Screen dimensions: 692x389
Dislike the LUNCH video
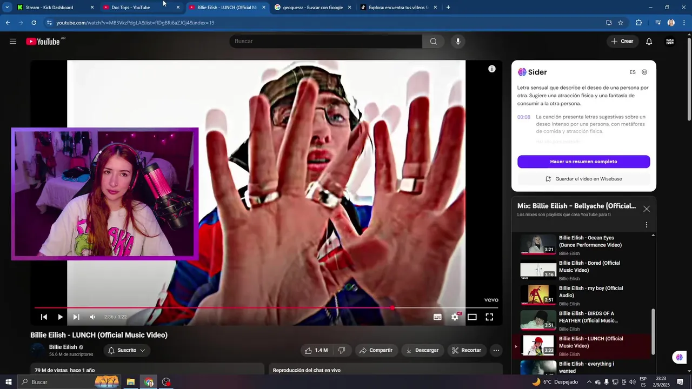click(x=342, y=350)
